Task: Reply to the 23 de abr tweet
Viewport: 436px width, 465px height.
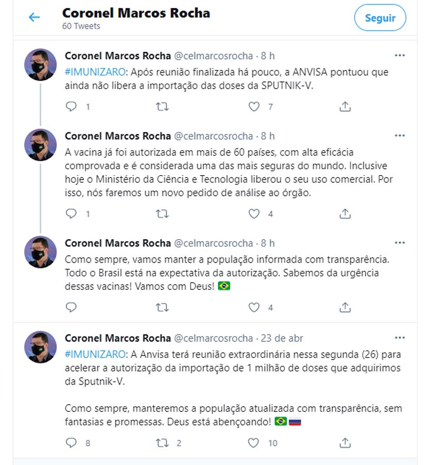Action: tap(71, 443)
